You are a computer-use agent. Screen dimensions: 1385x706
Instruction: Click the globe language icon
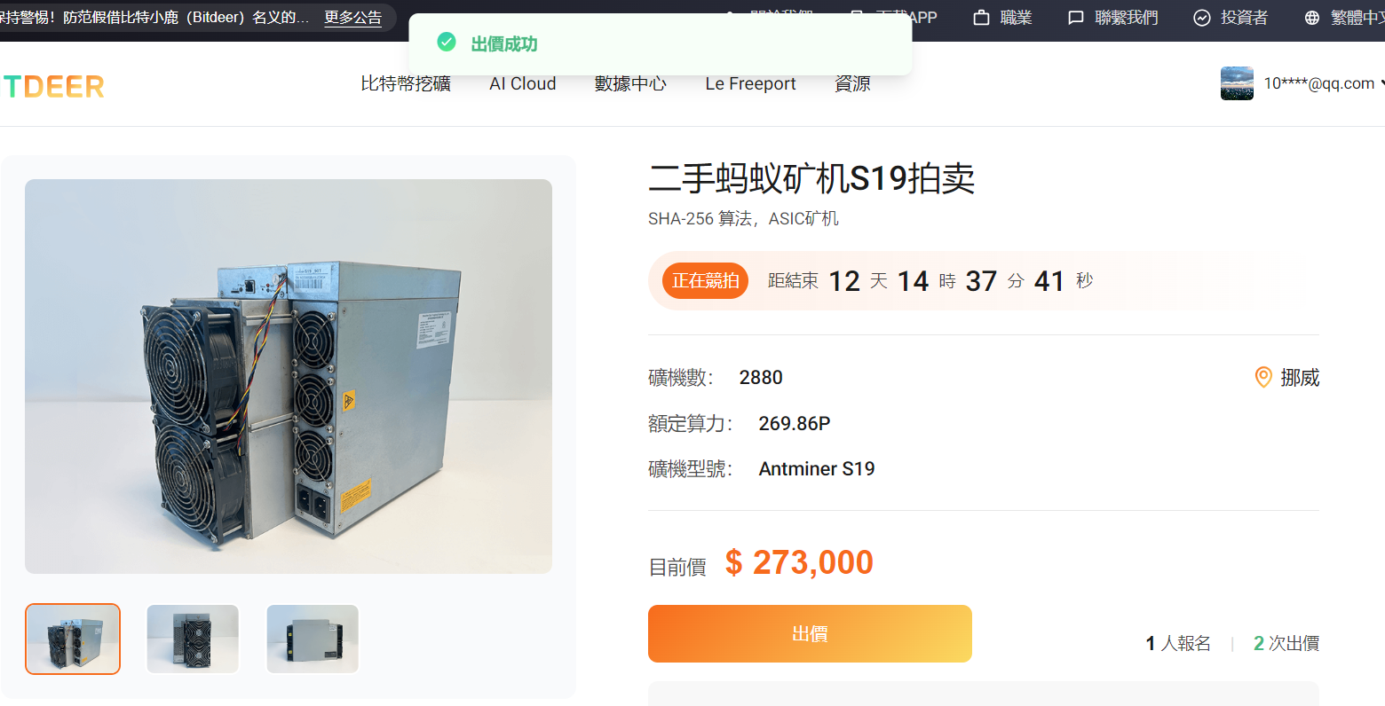click(1312, 18)
